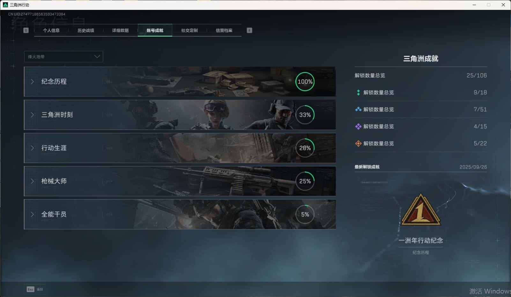
Task: Click the Q key previous-tab icon
Action: tap(26, 30)
